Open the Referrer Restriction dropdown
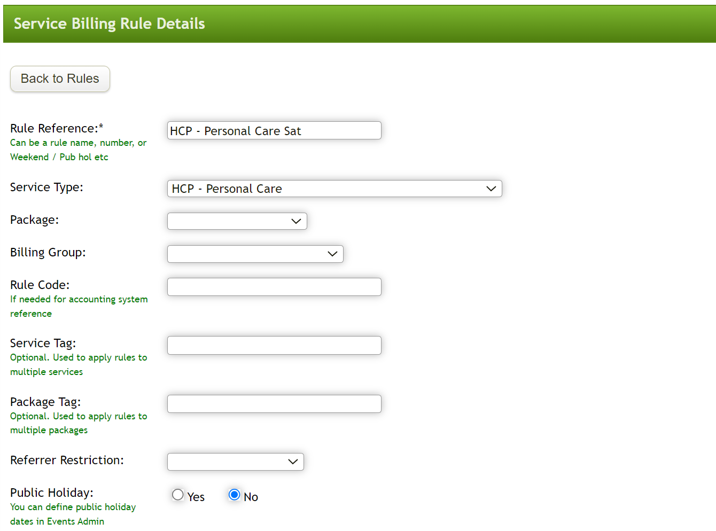Screen dimensions: 716x531 (235, 462)
